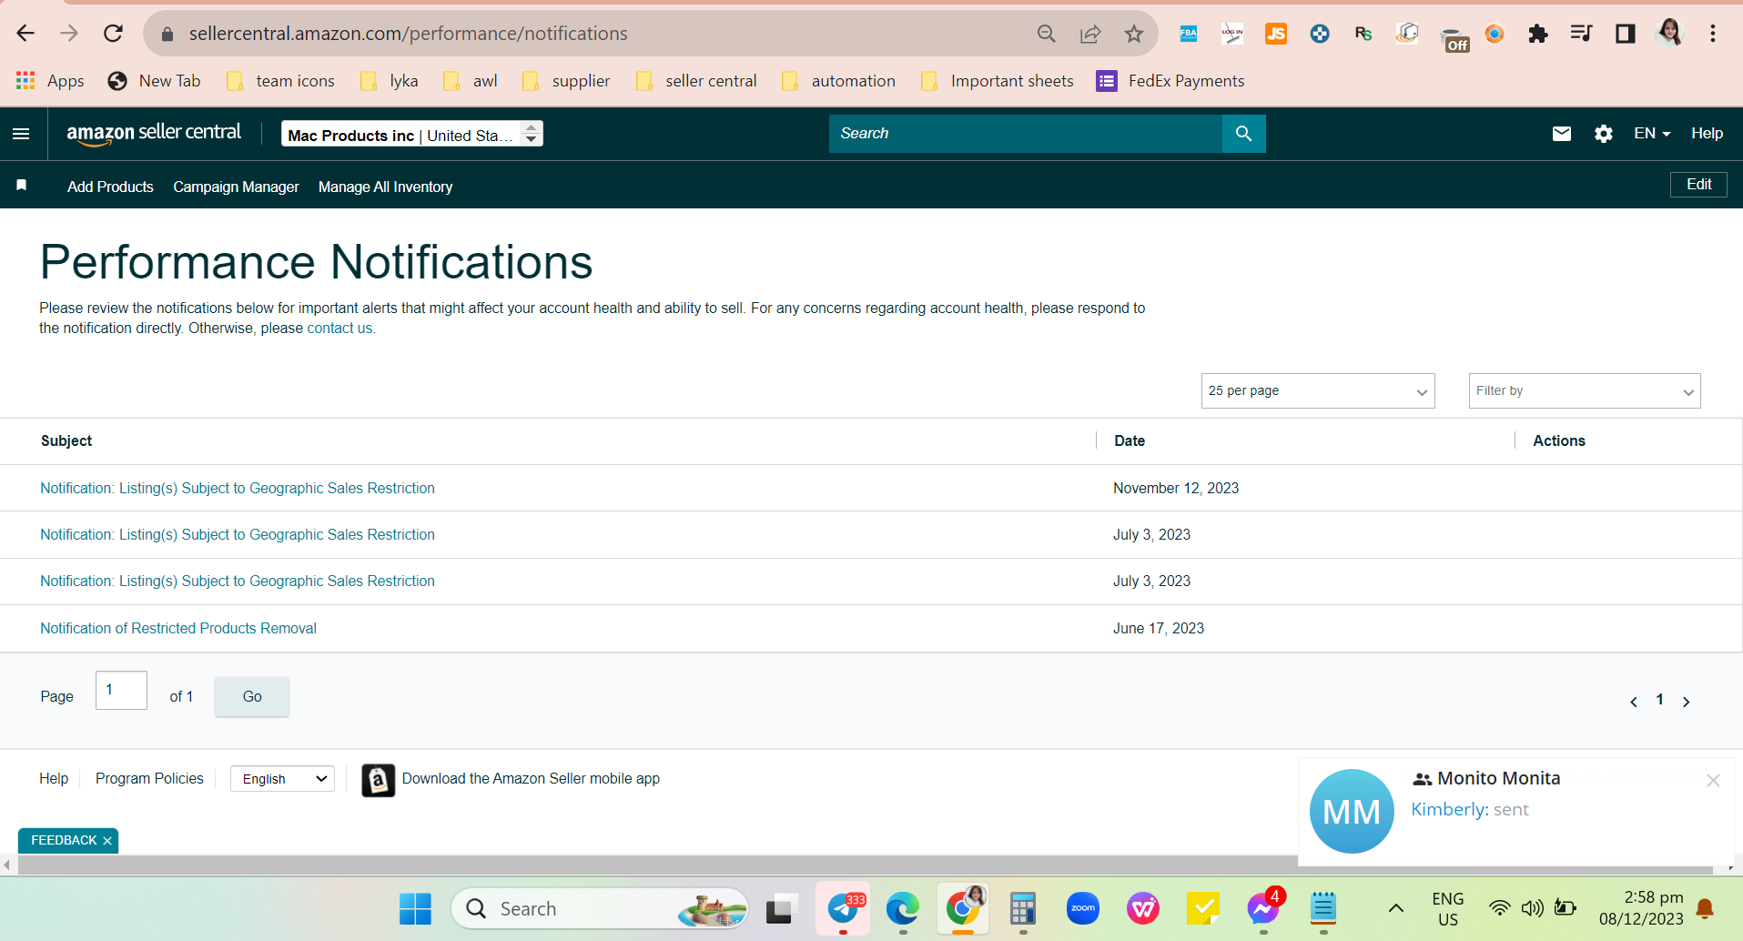
Task: Click the Go page button
Action: pyautogui.click(x=252, y=697)
